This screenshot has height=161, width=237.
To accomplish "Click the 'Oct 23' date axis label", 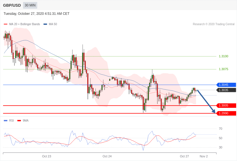I will (x=47, y=156).
